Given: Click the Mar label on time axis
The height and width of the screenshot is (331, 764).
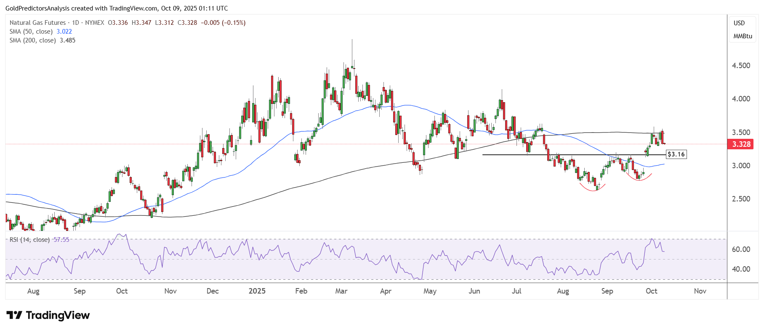Looking at the screenshot, I should tap(341, 291).
